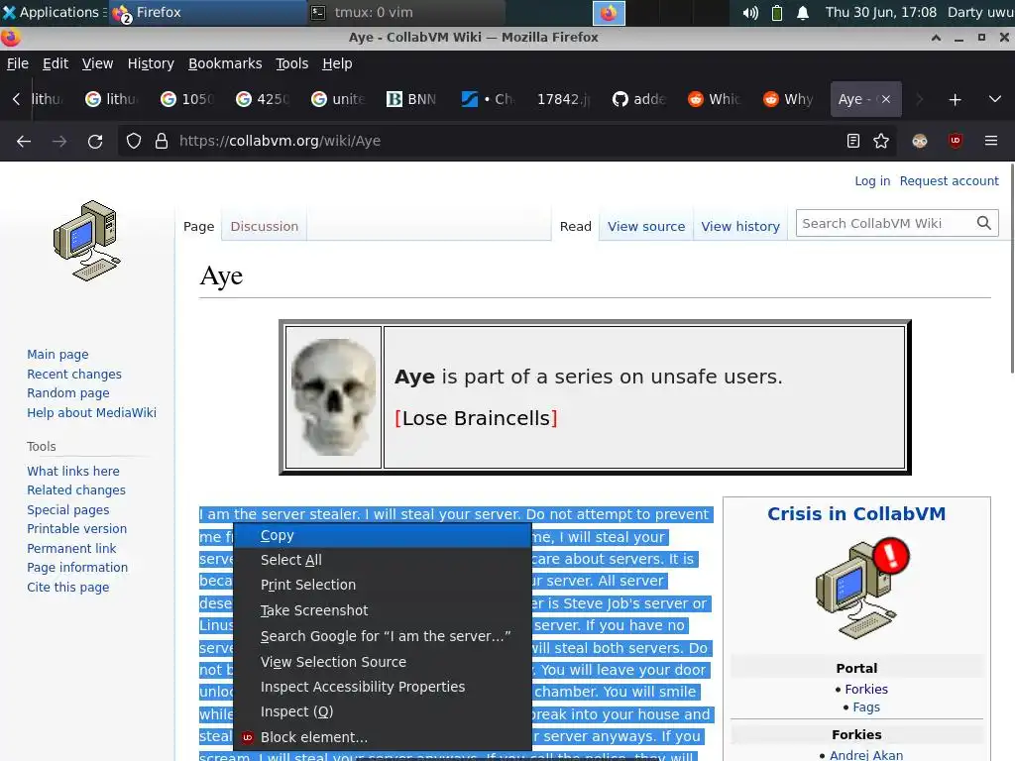
Task: Open the Forkies portal link
Action: tap(866, 690)
